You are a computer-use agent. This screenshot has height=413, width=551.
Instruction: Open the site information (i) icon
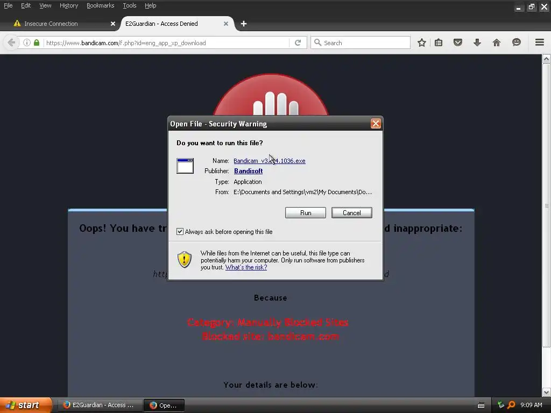pyautogui.click(x=27, y=43)
